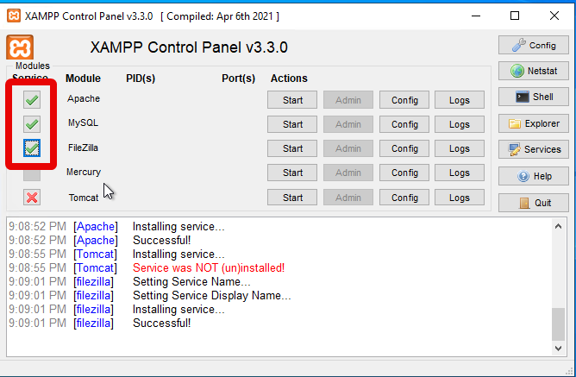This screenshot has width=576, height=377.
Task: Click the 'Setting Service Name...' log entry
Action: click(191, 282)
